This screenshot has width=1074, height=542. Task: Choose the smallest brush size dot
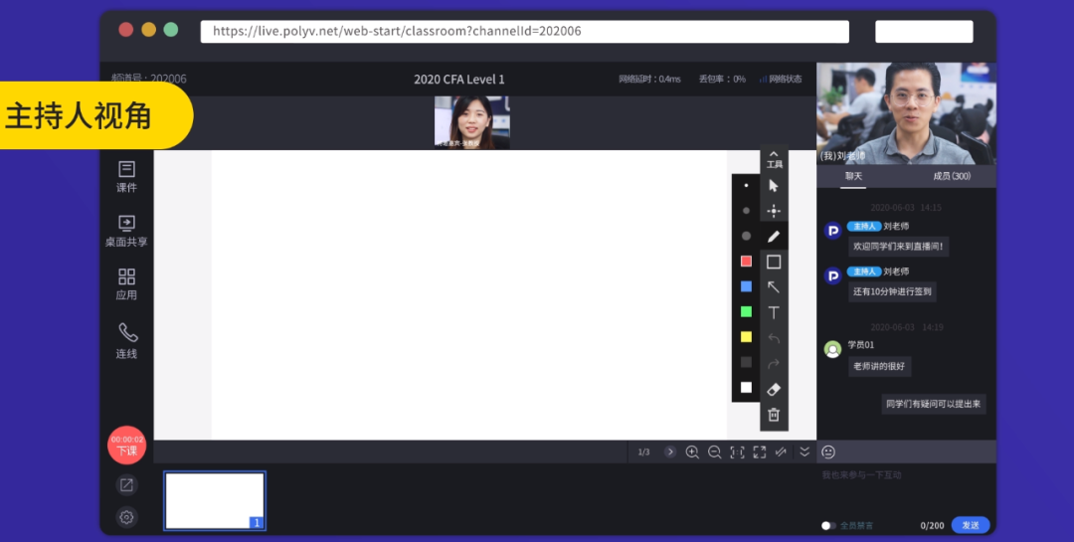point(746,185)
